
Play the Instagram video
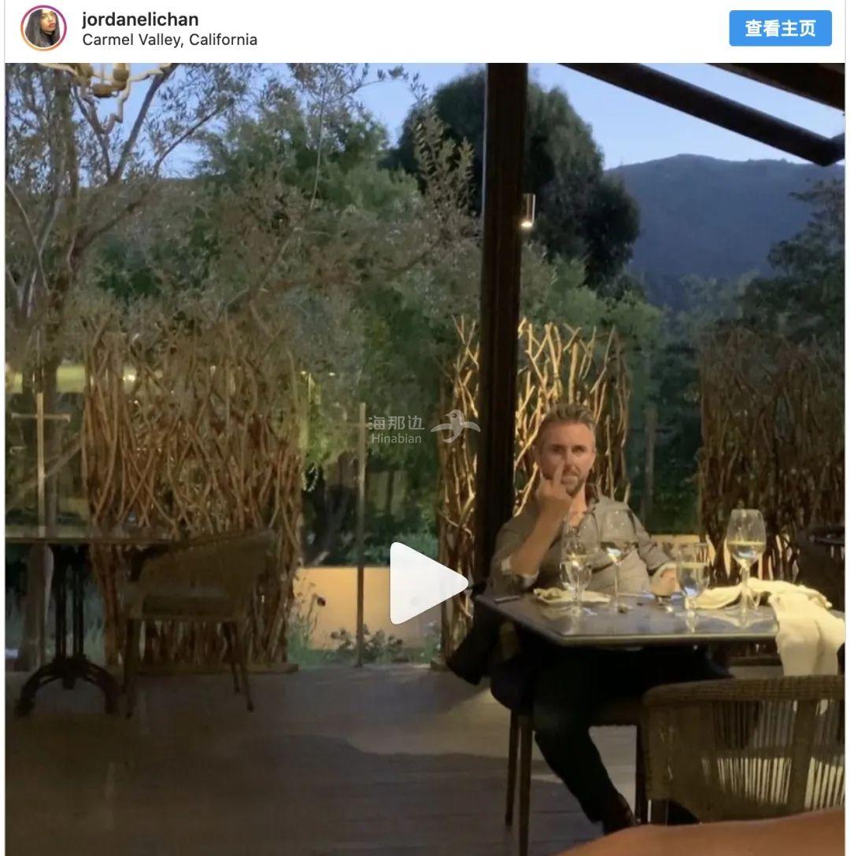pyautogui.click(x=427, y=582)
